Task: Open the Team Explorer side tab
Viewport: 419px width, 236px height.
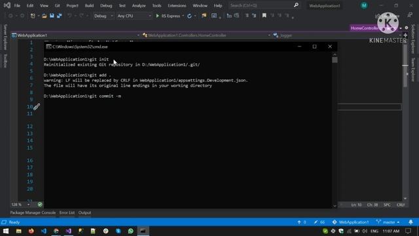Action: click(413, 70)
